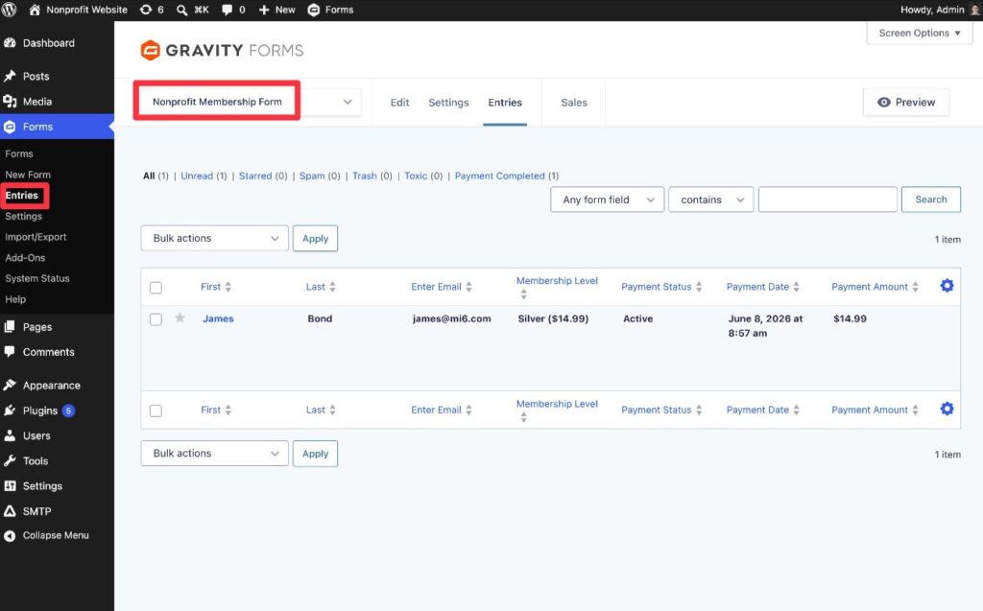Open Add-Ons submenu item
The width and height of the screenshot is (983, 611).
[25, 258]
